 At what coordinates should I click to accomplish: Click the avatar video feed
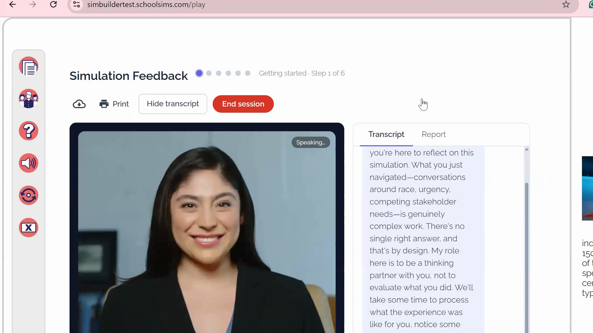tap(207, 232)
